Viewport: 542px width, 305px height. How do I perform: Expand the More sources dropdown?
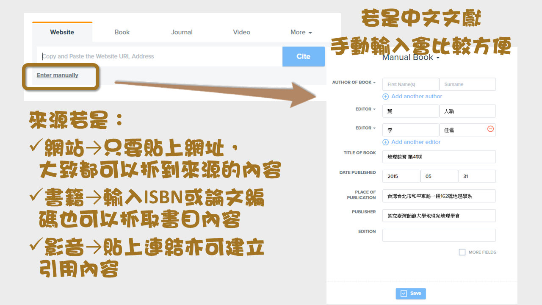click(301, 32)
